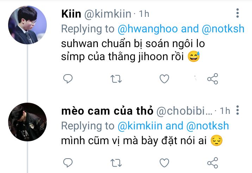Click the display name Kiin
This screenshot has height=173, width=252.
71,14
